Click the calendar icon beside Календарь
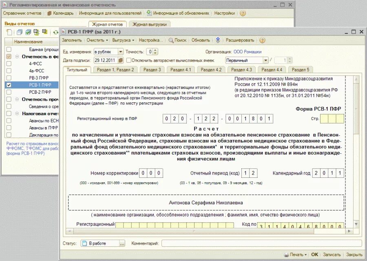Image resolution: width=367 pixels, height=261 pixels. [x=49, y=13]
